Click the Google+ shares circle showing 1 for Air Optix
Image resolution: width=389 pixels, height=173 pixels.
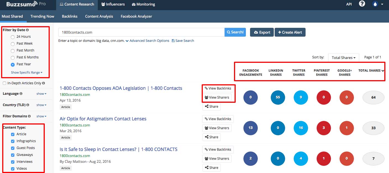(347, 128)
